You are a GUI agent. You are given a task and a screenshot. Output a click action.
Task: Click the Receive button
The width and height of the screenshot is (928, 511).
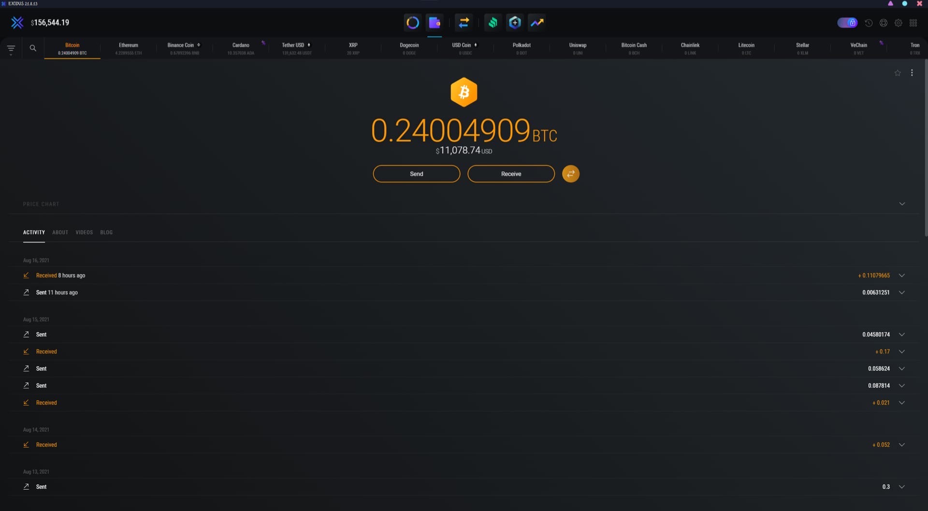511,174
